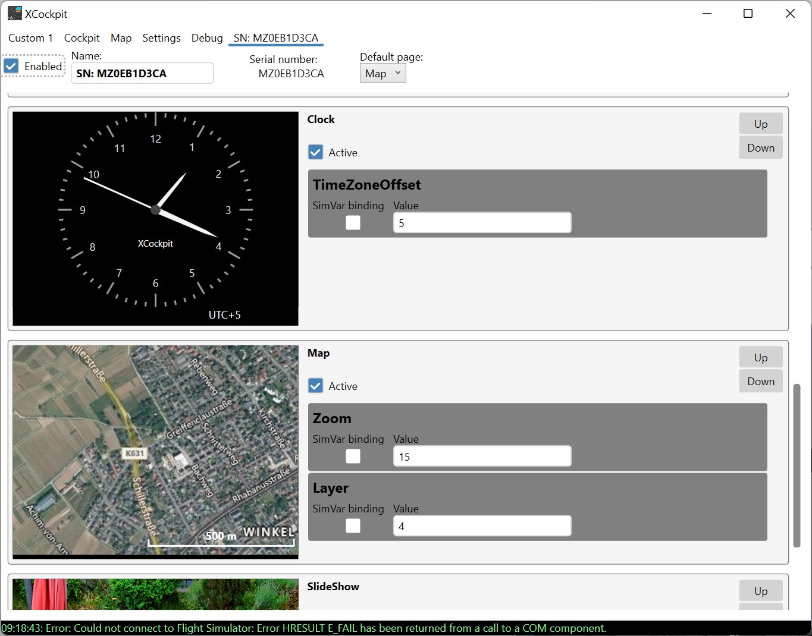Close the XCockpit window
This screenshot has height=636, width=812.
pos(790,13)
